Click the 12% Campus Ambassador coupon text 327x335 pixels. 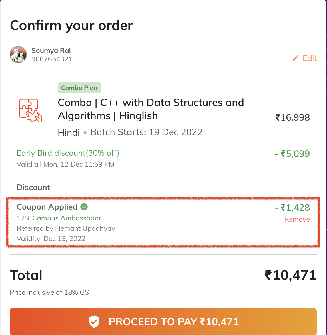pos(59,218)
